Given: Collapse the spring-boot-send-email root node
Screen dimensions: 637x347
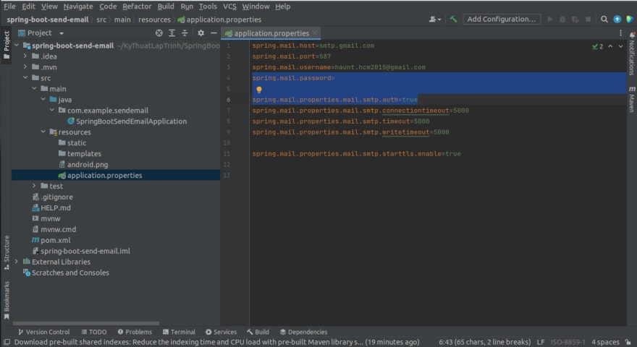Looking at the screenshot, I should click(17, 45).
